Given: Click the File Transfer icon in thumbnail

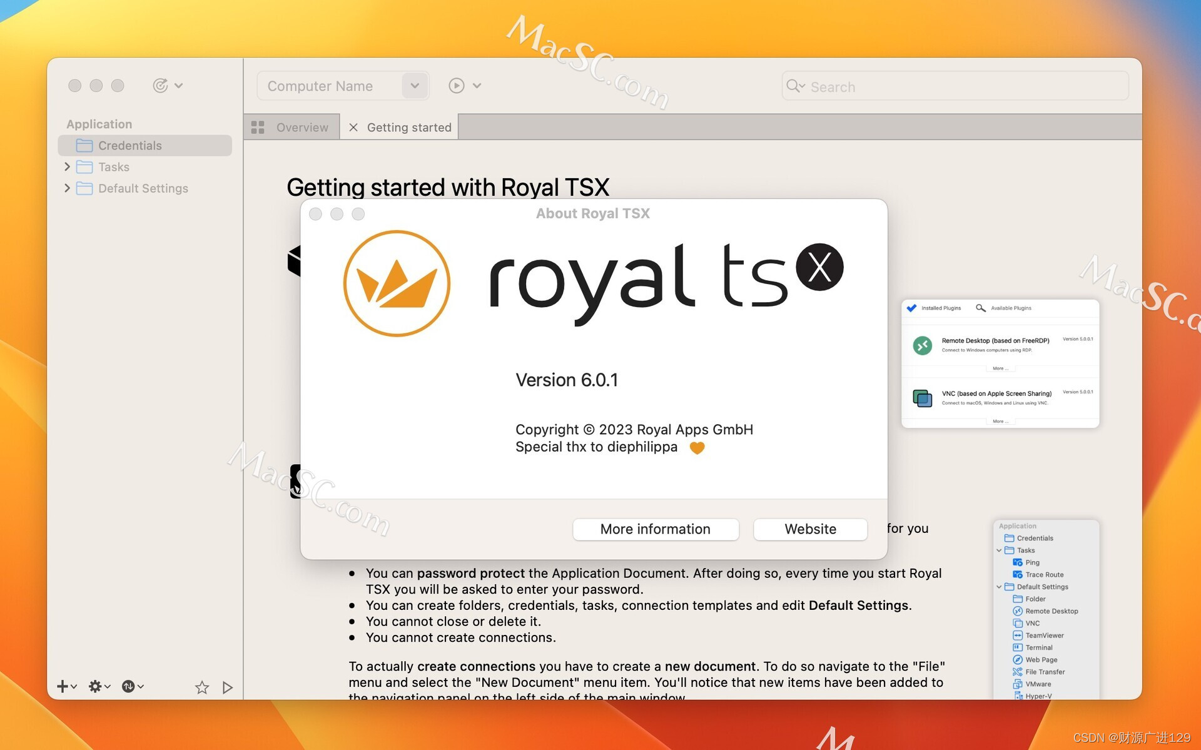Looking at the screenshot, I should pos(1018,672).
